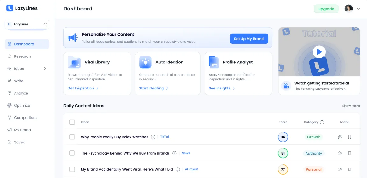Click the megaphone icon in Personalize banner
The height and width of the screenshot is (178, 367).
pyautogui.click(x=73, y=38)
